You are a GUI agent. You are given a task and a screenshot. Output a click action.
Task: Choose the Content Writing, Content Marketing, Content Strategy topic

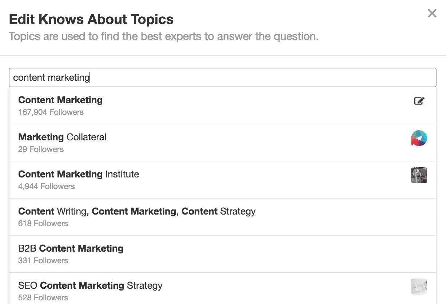(x=137, y=211)
